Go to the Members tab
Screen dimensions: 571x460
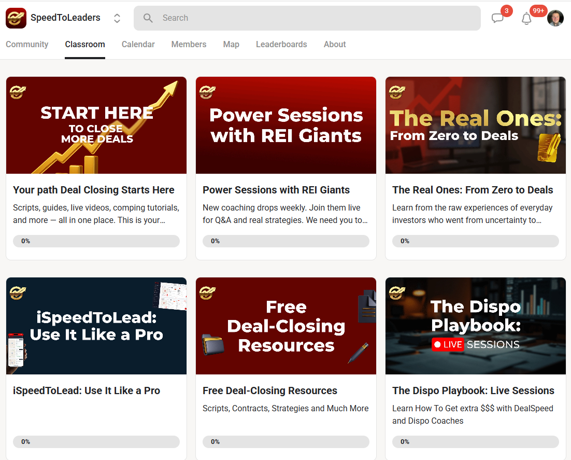tap(189, 45)
